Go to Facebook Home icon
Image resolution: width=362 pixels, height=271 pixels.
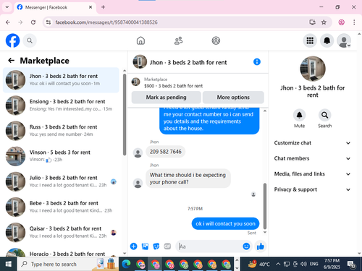(140, 40)
